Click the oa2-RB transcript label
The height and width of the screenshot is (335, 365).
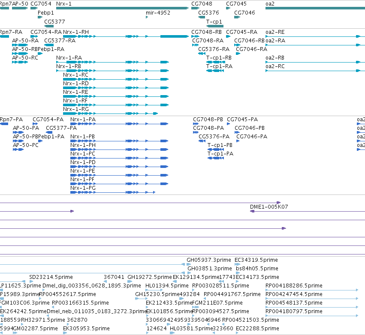click(275, 58)
